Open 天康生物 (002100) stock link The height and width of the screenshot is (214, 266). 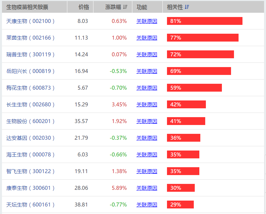point(30,21)
